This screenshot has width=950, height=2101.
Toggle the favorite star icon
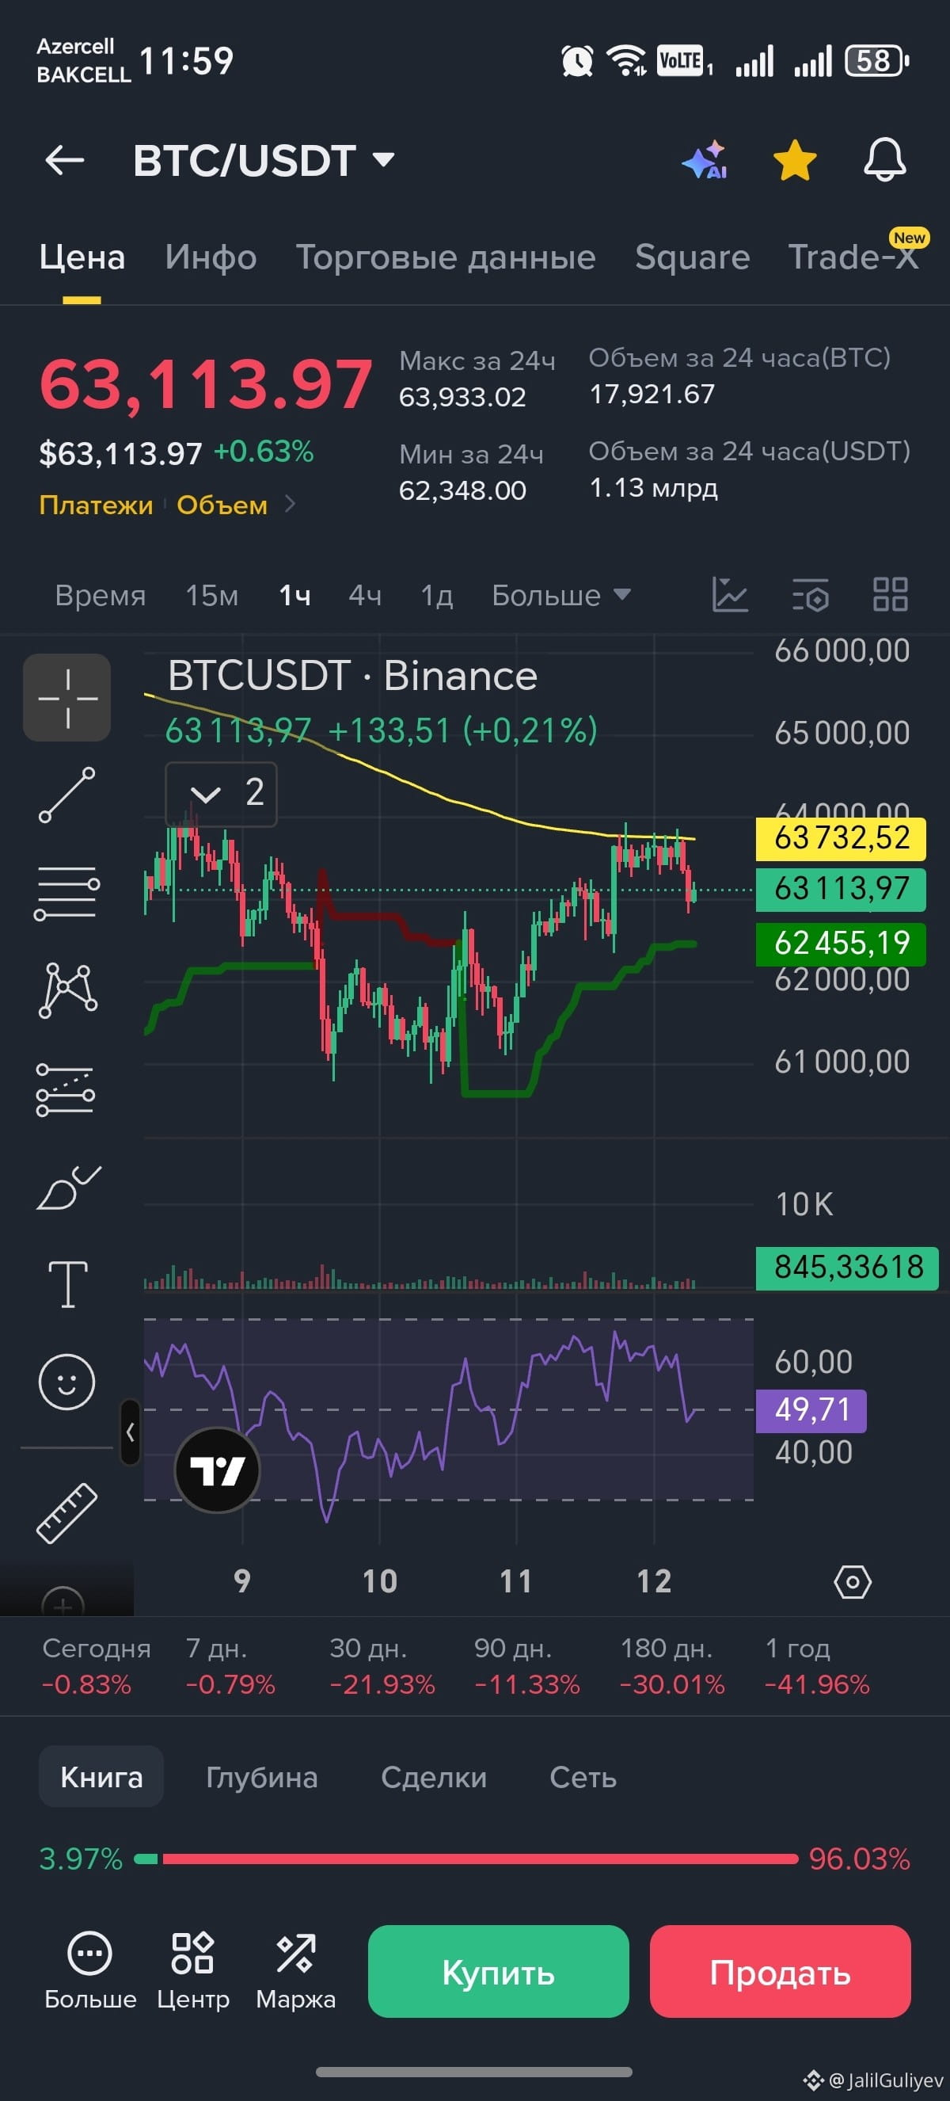tap(794, 160)
